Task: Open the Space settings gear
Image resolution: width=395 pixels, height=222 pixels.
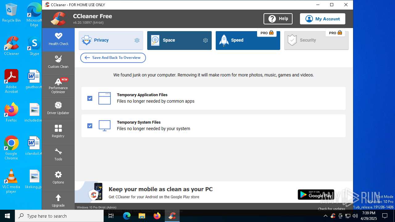Action: [x=206, y=40]
